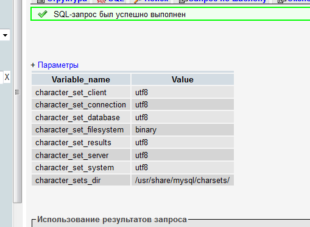Image resolution: width=310 pixels, height=227 pixels.
Task: Click the SQL tab's red icon
Action: click(101, 1)
